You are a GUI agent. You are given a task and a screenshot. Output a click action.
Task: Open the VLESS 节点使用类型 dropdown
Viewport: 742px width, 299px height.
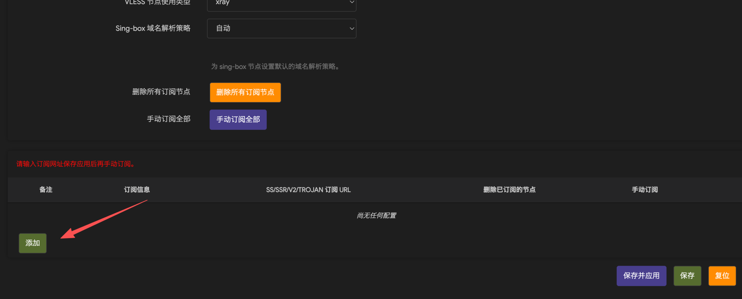click(281, 4)
